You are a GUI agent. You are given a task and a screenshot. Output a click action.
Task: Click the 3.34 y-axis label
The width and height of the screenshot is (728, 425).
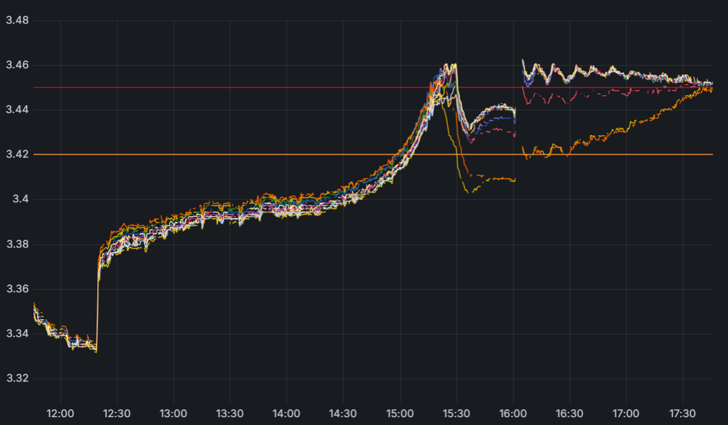click(17, 334)
